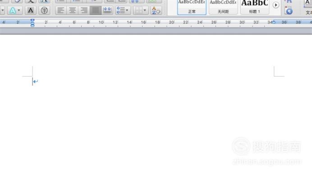Show more styles with the round arrow button

point(276,5)
